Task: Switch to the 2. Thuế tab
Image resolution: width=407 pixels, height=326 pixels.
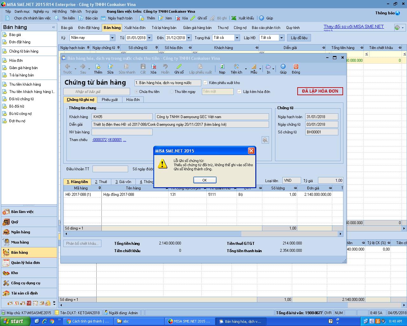Action: coord(101,182)
